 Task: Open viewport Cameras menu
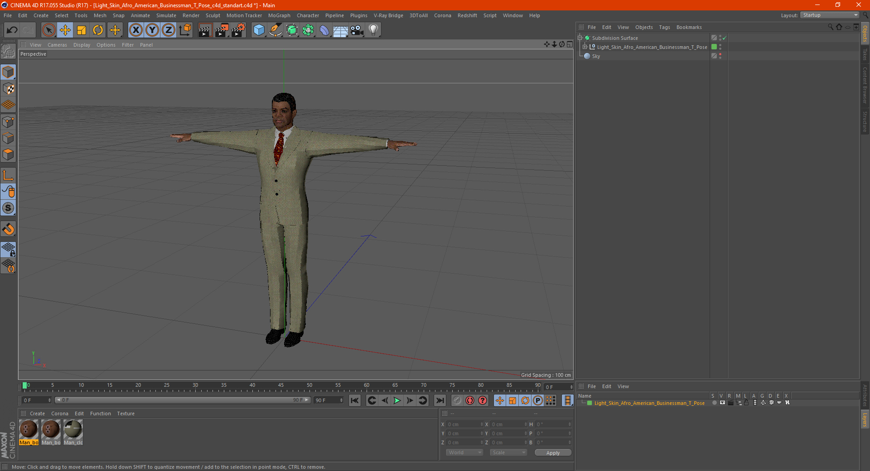point(57,45)
